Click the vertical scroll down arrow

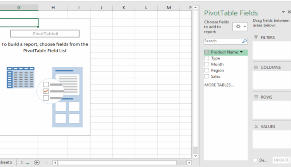tap(196, 156)
